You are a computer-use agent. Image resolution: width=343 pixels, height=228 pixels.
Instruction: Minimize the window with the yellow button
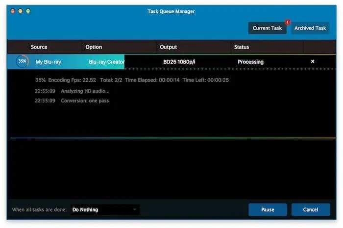(21, 11)
